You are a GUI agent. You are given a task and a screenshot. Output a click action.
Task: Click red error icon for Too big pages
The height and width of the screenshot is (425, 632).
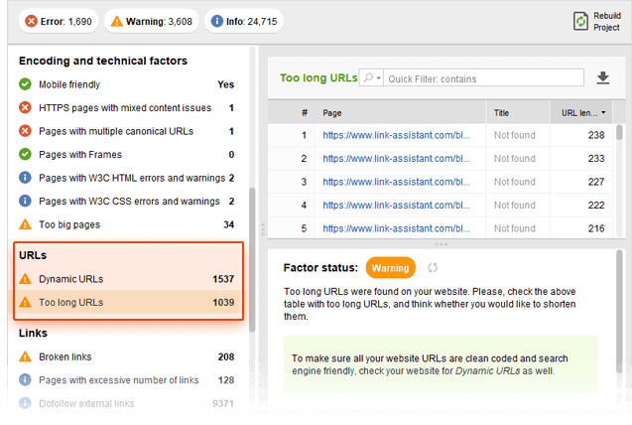tap(26, 224)
